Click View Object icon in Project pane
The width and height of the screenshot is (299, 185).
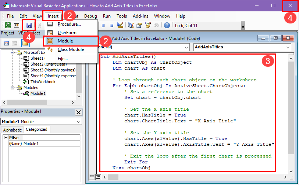(x=14, y=43)
